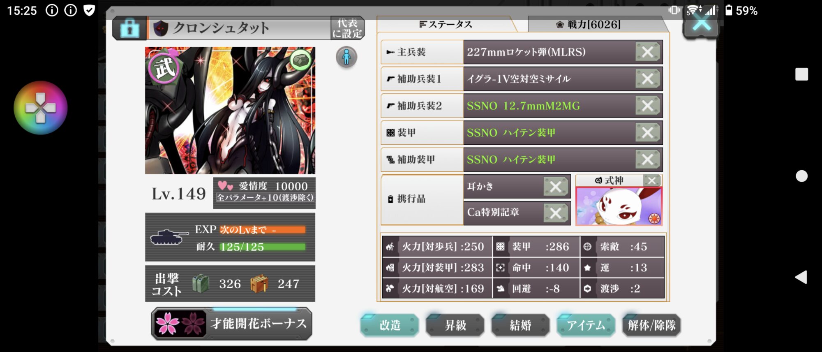Remove the equipped 式神 spirit

point(652,180)
